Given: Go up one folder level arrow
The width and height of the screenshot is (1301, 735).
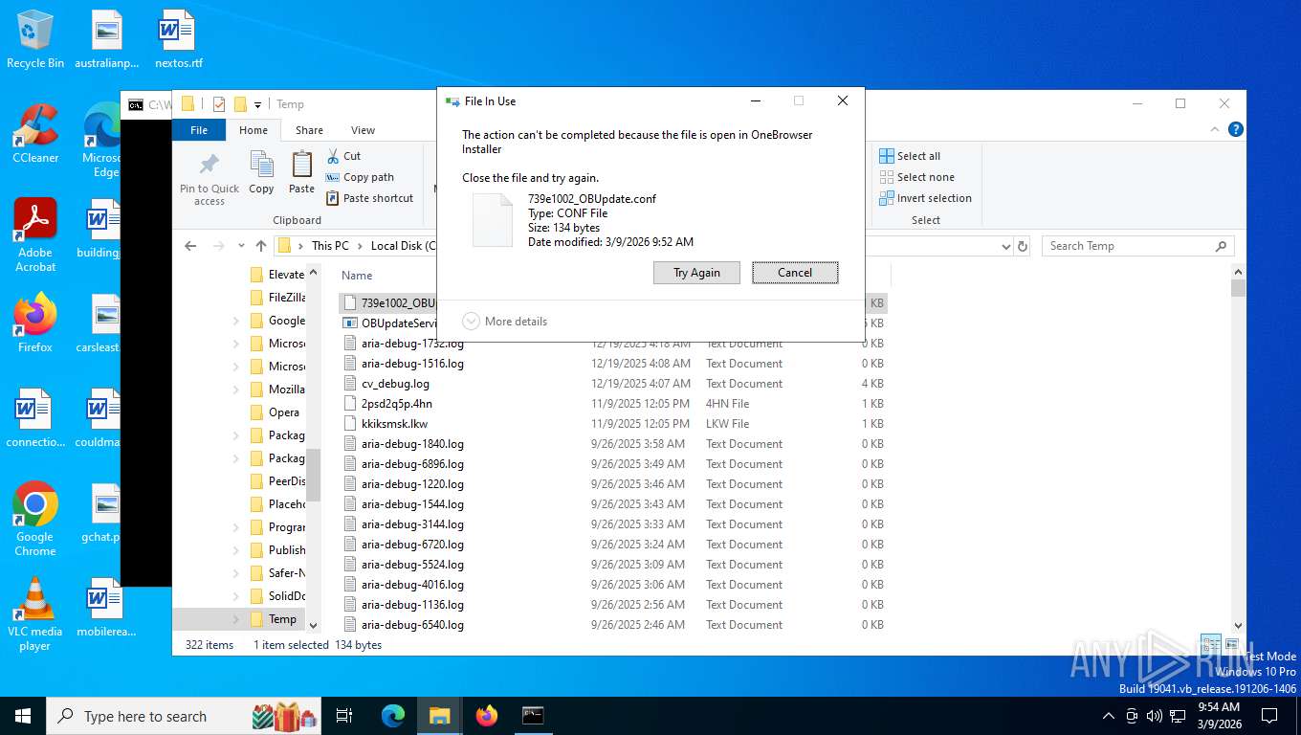Looking at the screenshot, I should [261, 246].
